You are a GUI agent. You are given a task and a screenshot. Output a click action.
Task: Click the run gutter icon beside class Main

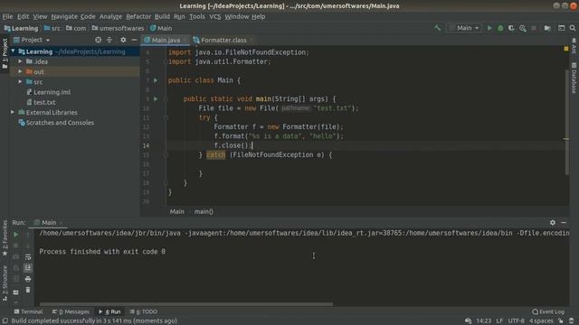pos(156,80)
